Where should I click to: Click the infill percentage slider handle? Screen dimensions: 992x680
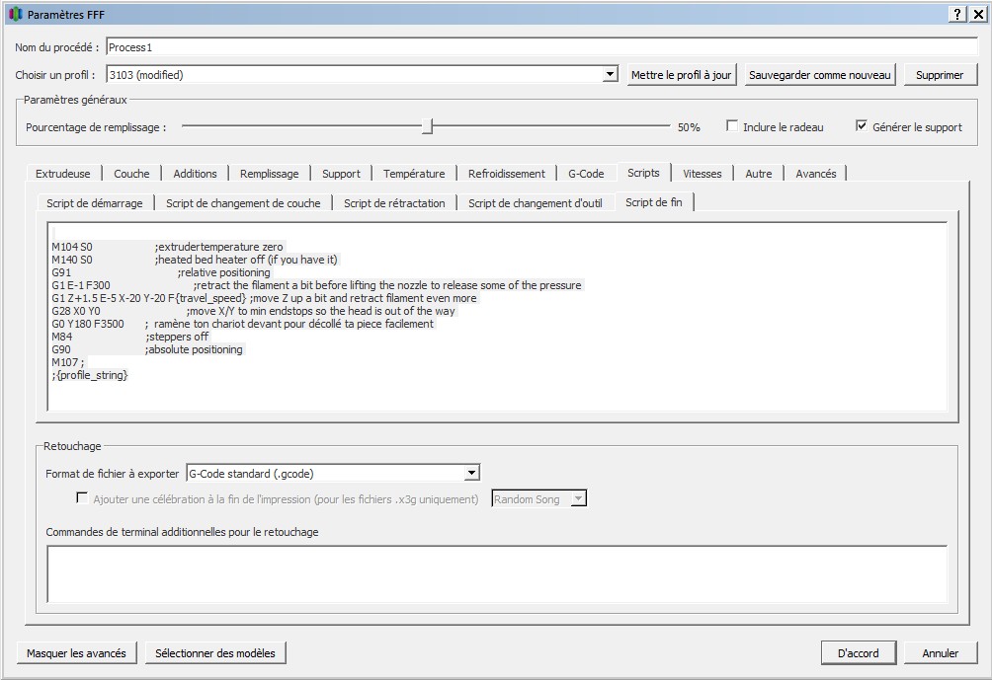pos(427,126)
